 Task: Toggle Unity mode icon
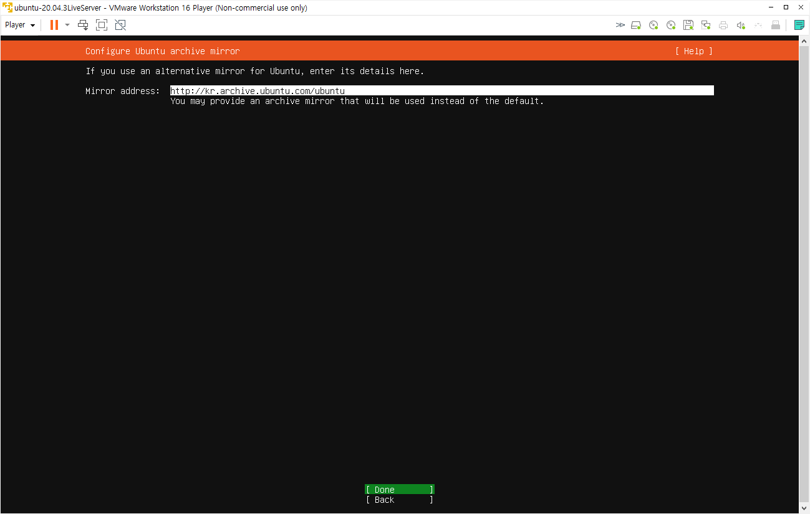[120, 25]
